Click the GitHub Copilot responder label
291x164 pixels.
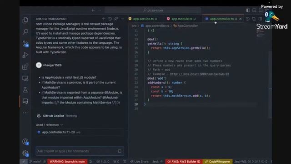pos(54,116)
